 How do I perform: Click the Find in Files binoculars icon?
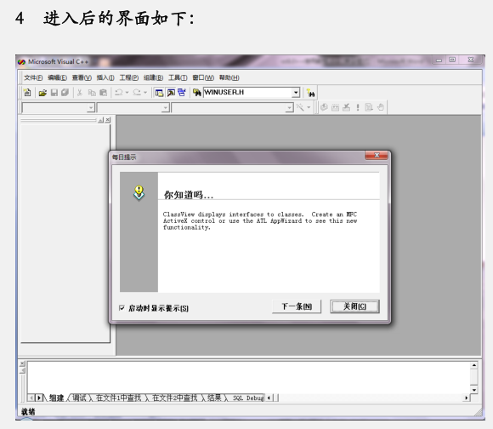pyautogui.click(x=197, y=93)
